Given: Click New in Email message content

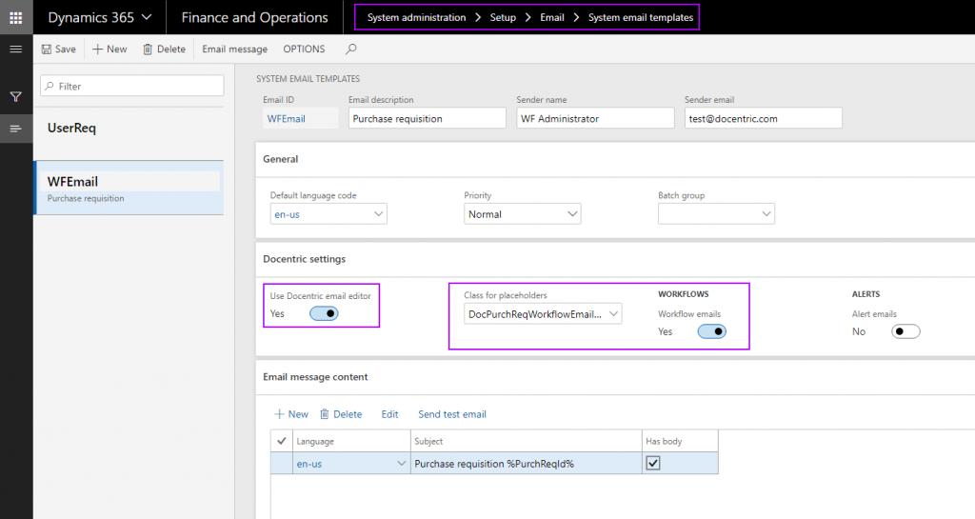Looking at the screenshot, I should tap(291, 414).
